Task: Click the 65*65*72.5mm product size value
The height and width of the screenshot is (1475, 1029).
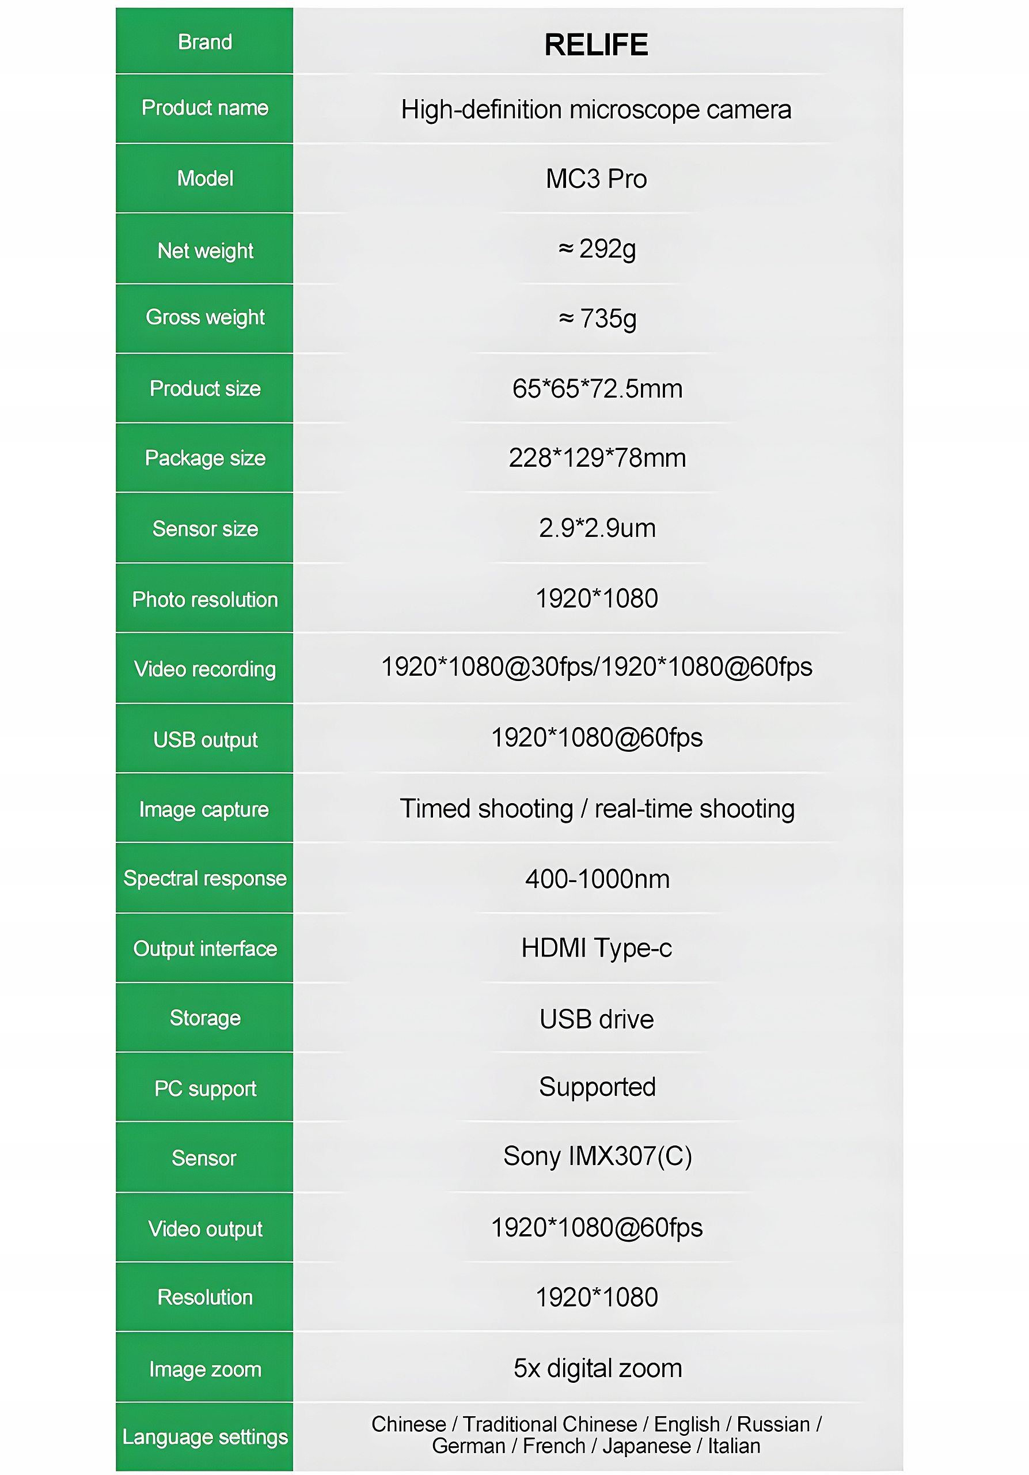Action: (x=597, y=389)
